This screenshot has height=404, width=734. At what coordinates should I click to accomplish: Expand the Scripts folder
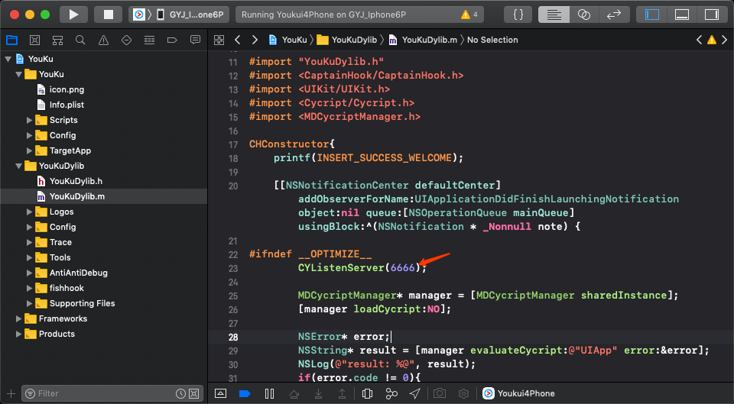30,120
